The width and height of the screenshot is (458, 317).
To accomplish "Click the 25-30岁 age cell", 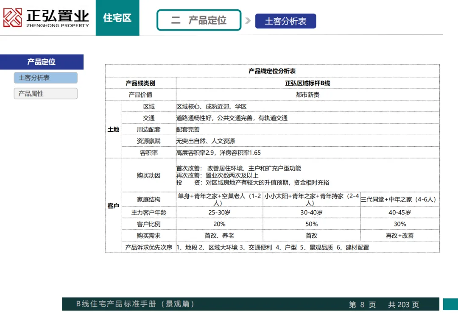I will pyautogui.click(x=219, y=212).
